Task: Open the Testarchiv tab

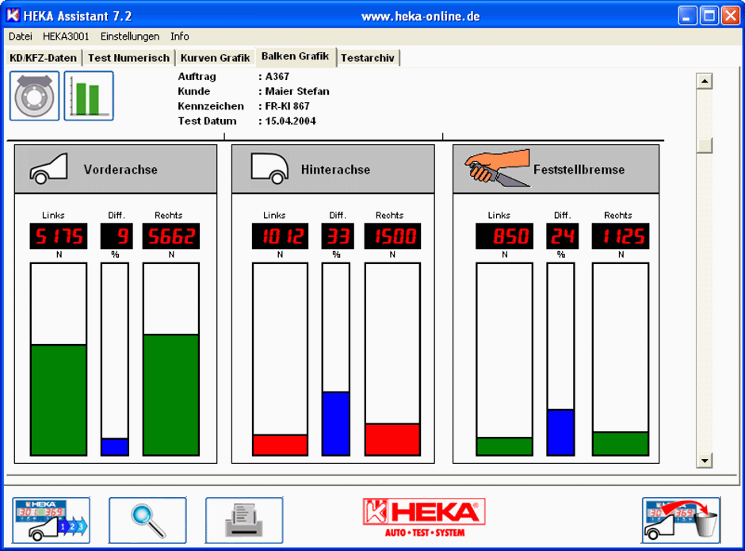Action: click(x=368, y=58)
